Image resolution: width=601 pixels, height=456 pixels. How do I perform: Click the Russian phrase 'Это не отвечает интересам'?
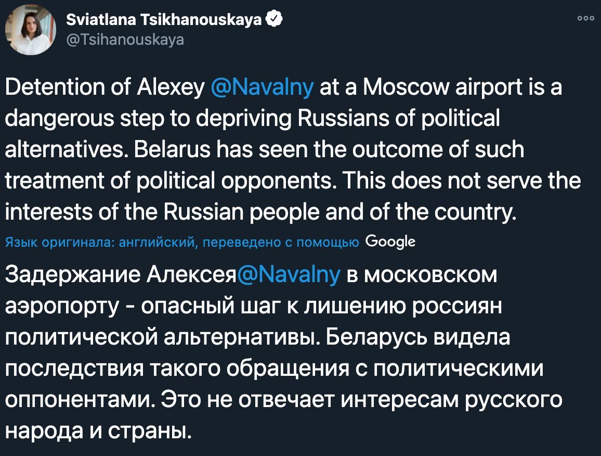(x=310, y=400)
